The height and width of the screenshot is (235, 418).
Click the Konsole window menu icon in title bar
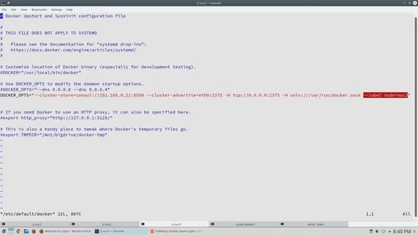[3, 3]
